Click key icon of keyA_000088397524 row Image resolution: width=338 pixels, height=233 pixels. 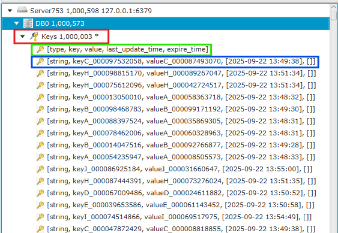point(40,121)
